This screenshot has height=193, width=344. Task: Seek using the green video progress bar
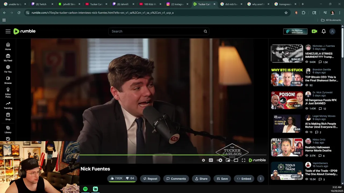tap(173, 155)
